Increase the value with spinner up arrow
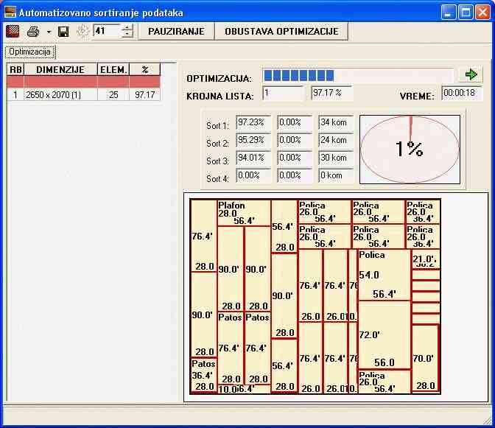This screenshot has width=495, height=428. point(127,27)
